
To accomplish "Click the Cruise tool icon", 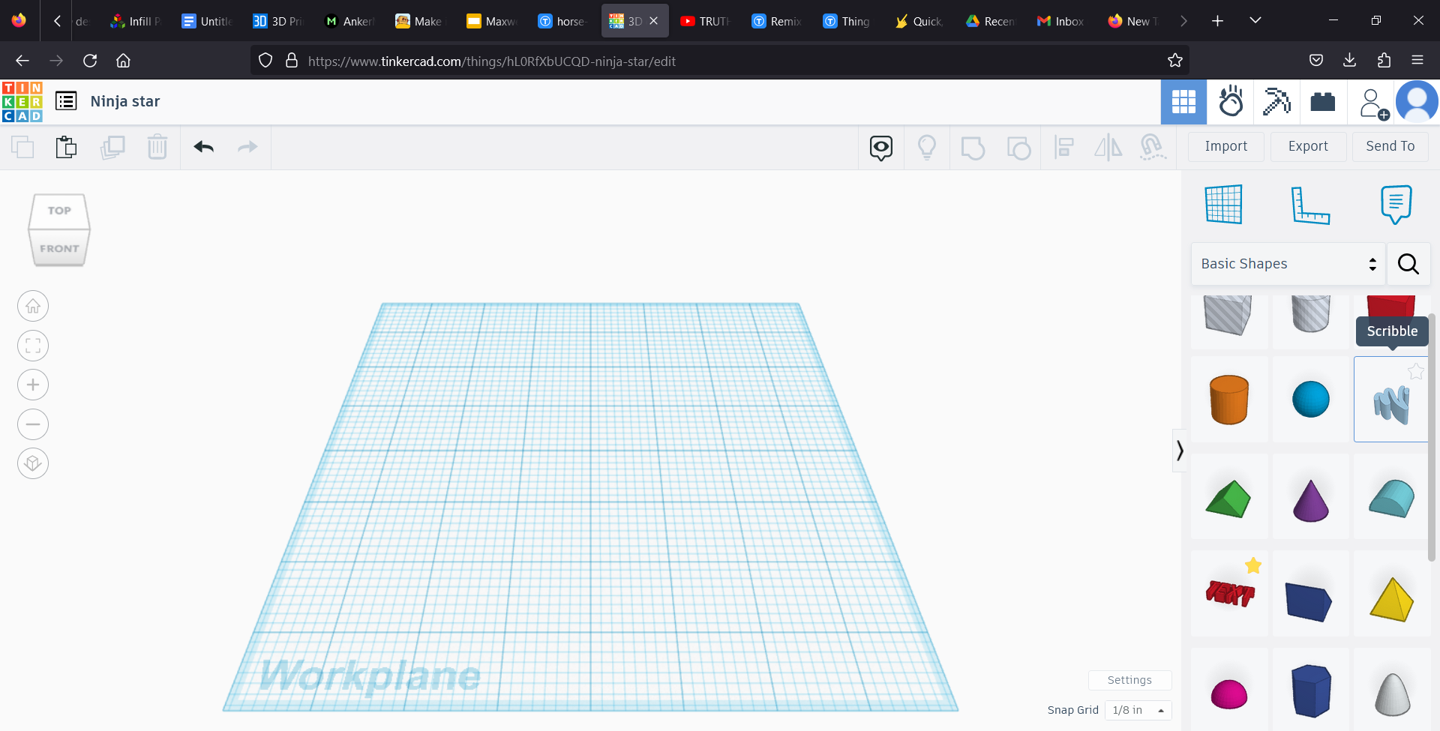I will 1152,148.
